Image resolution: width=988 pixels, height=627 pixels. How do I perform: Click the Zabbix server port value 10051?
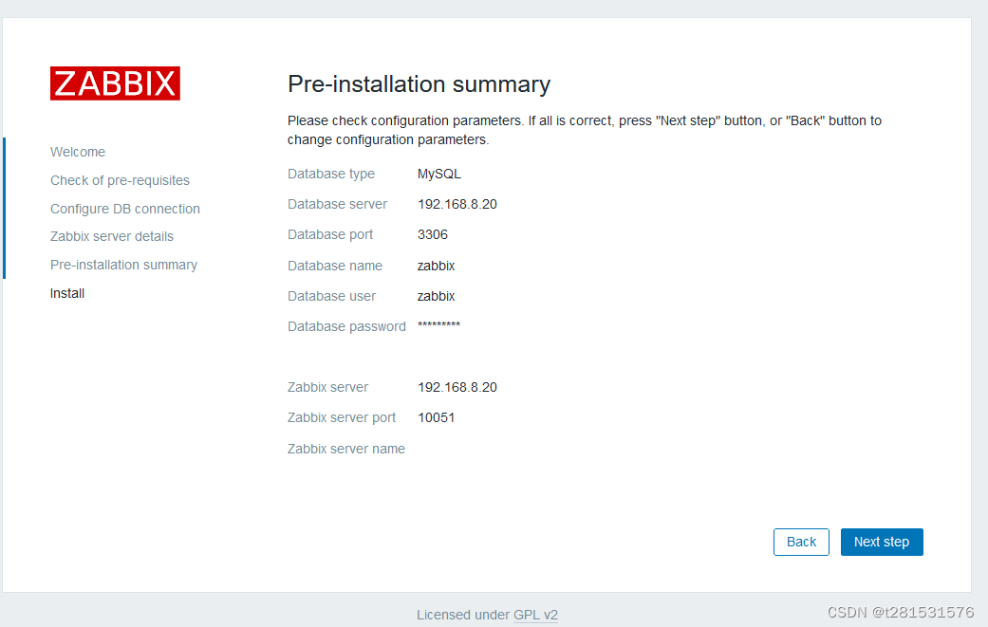[x=436, y=418]
